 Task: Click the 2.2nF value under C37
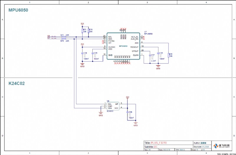(x=153, y=61)
